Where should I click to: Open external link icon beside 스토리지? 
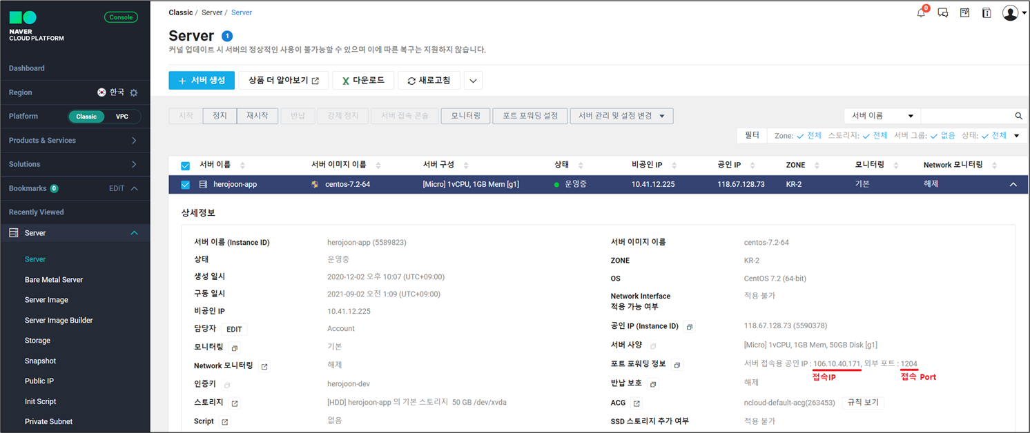(x=235, y=403)
